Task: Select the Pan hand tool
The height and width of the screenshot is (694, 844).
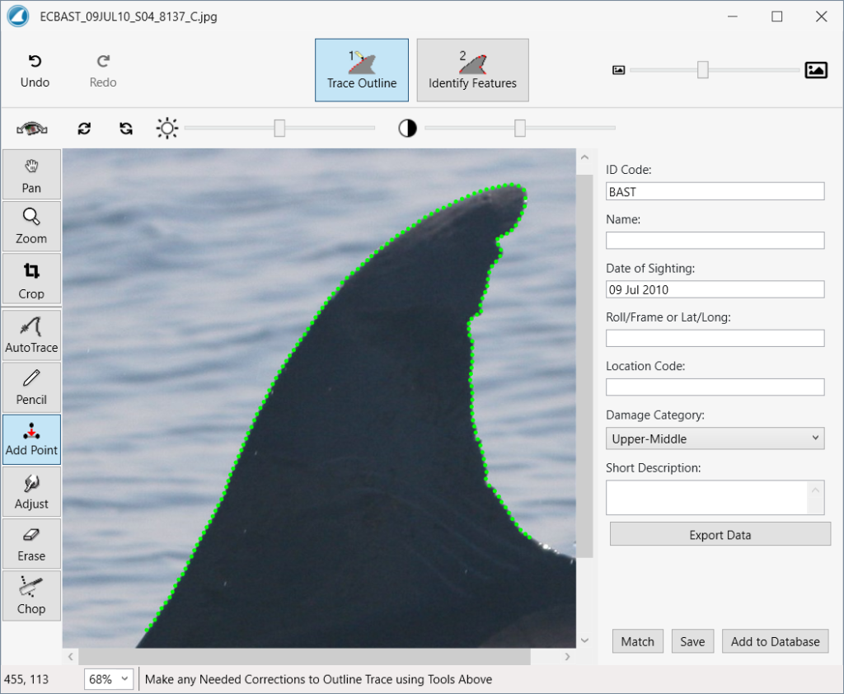Action: 31,174
